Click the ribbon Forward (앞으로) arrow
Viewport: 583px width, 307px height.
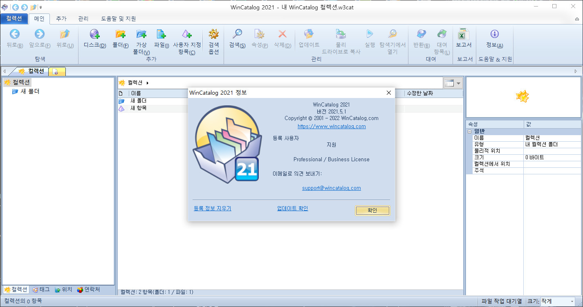[40, 34]
